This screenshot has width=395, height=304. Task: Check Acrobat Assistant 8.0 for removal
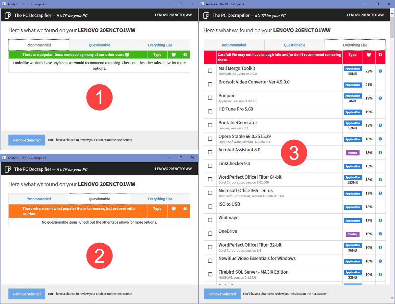coord(210,152)
